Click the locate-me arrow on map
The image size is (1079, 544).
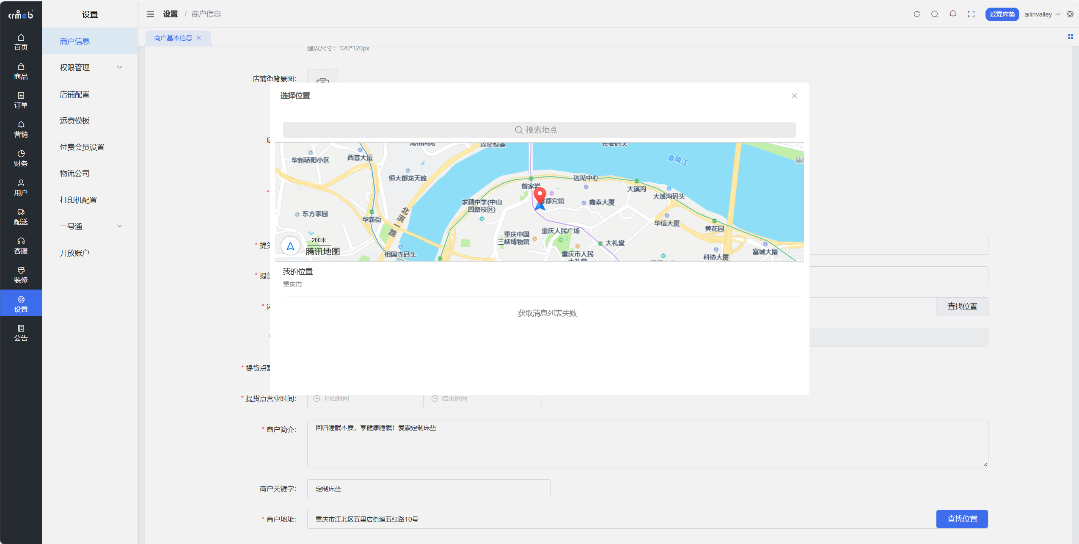click(x=290, y=246)
